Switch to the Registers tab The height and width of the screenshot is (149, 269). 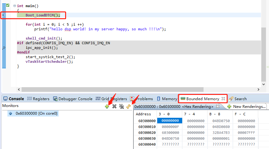coord(38,99)
